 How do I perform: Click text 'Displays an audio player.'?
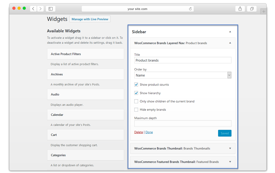point(67,105)
